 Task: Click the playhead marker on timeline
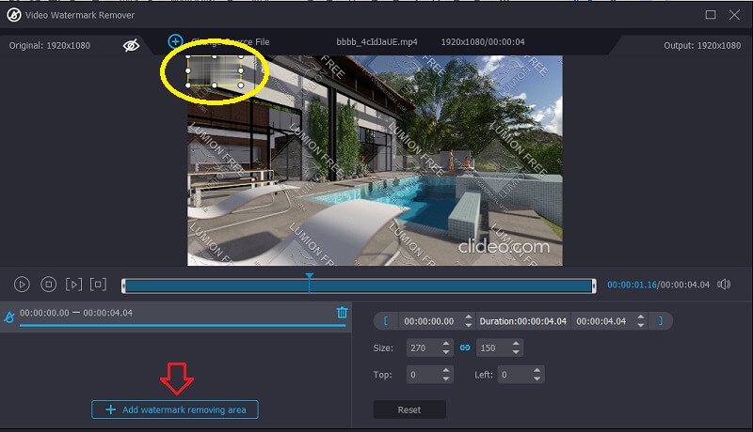(x=309, y=275)
